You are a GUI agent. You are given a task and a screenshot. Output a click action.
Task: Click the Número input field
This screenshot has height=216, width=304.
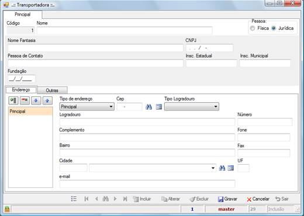(265, 122)
